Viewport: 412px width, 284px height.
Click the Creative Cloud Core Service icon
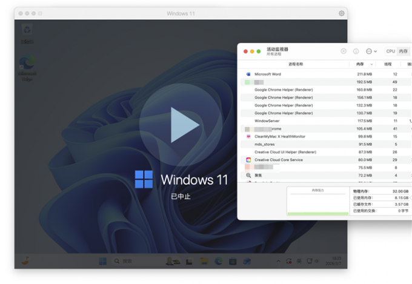(x=248, y=160)
